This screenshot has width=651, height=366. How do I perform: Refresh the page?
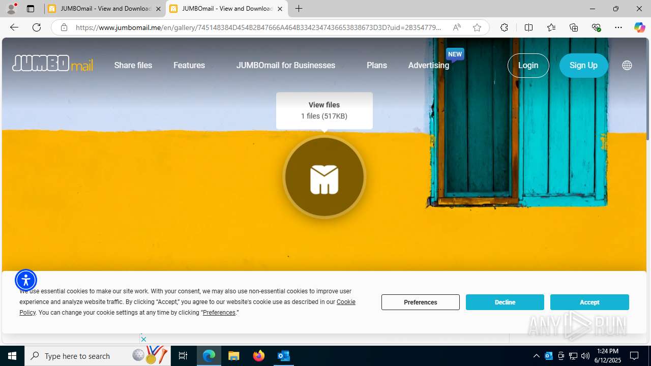37,27
